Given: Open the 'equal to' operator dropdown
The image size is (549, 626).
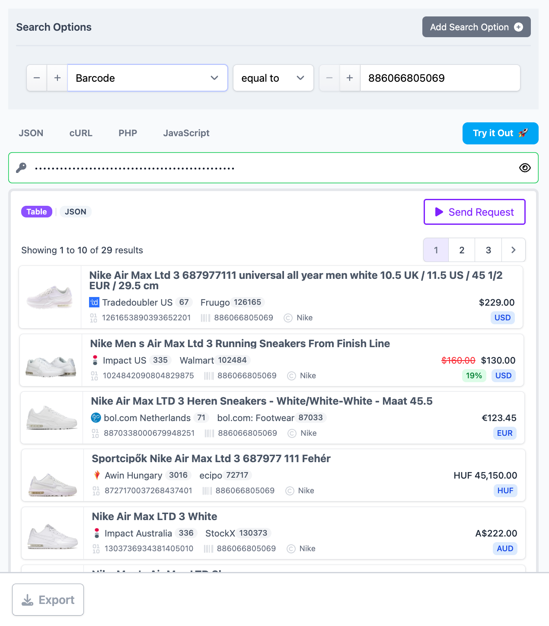Looking at the screenshot, I should [273, 78].
